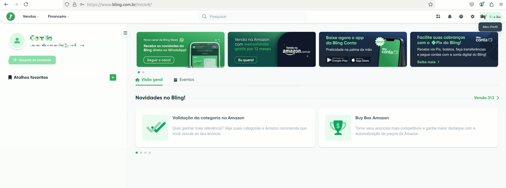Switch to the Visão geral tab
Image resolution: width=506 pixels, height=188 pixels.
(149, 80)
